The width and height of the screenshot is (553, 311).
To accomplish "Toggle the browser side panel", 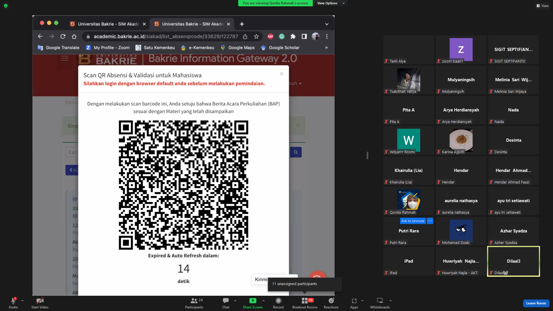I will pos(304,37).
